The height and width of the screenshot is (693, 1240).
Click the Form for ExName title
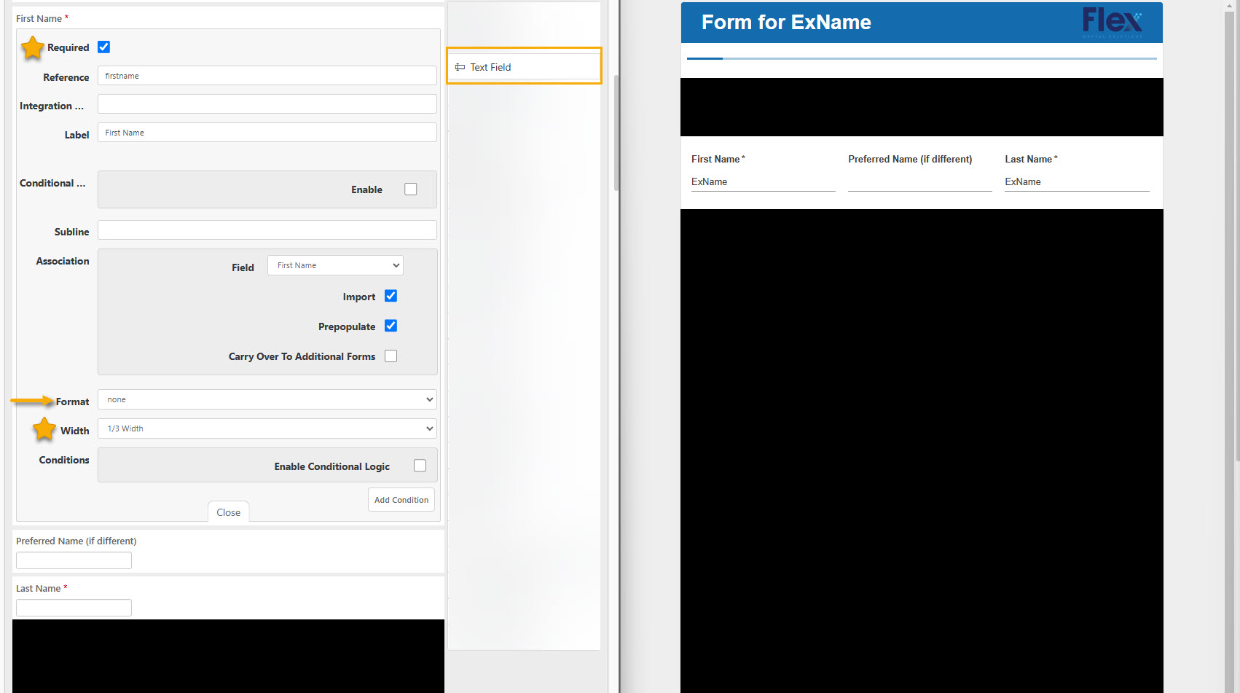pyautogui.click(x=786, y=23)
